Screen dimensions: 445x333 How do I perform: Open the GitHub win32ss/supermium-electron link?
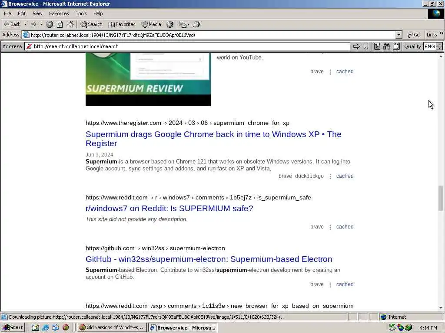pyautogui.click(x=209, y=259)
